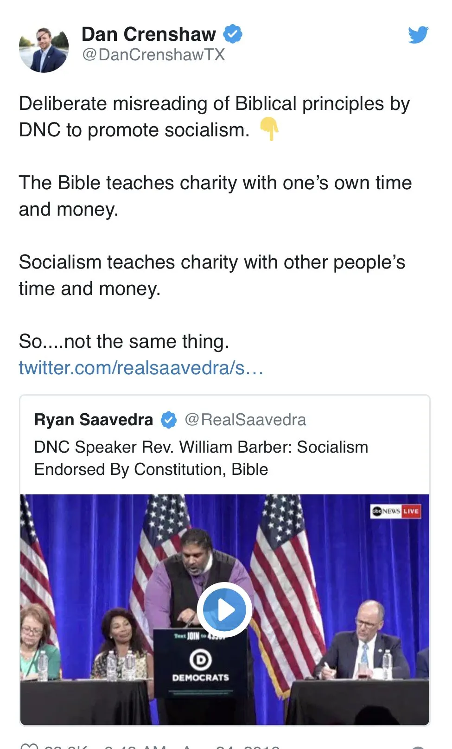Image resolution: width=452 pixels, height=749 pixels.
Task: Open Dan Crenshaw's display name
Action: click(x=149, y=34)
